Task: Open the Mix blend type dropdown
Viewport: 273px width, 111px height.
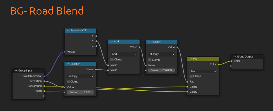Action: (203, 71)
